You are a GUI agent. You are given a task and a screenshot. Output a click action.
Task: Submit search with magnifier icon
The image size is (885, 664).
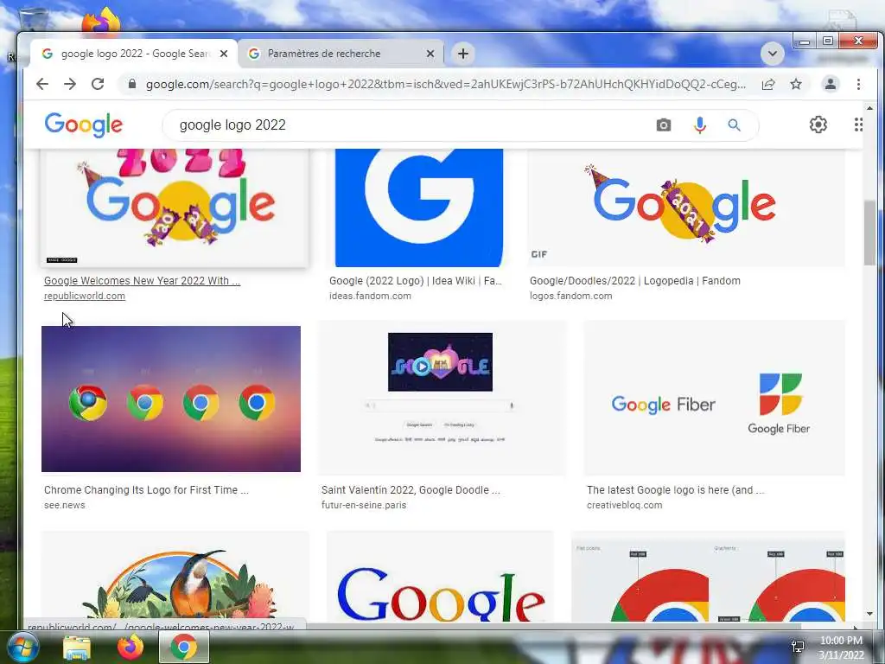(734, 124)
